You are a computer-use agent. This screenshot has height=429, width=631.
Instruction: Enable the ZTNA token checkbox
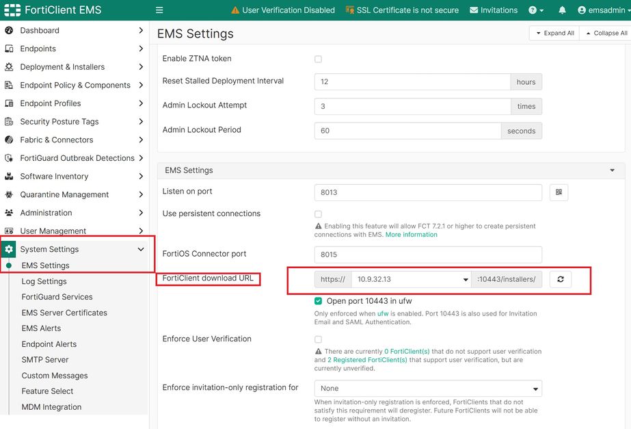click(318, 59)
